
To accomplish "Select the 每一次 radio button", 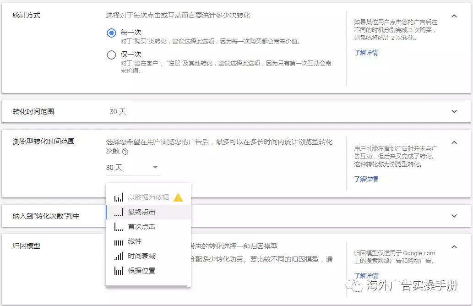I will coord(111,33).
